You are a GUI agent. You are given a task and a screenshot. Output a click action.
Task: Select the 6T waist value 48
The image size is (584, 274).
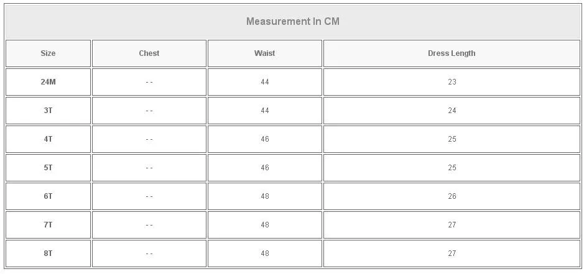coord(265,196)
